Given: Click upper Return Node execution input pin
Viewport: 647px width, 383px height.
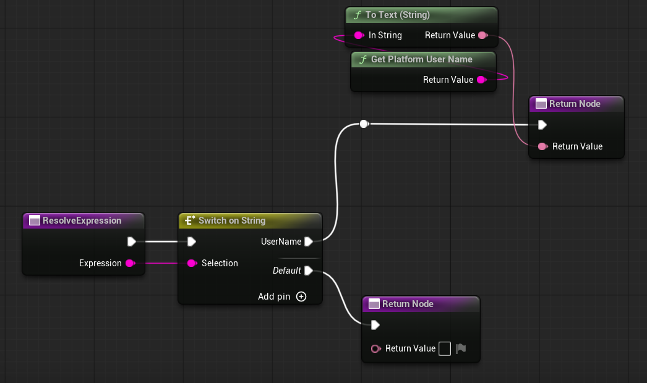Looking at the screenshot, I should (542, 125).
